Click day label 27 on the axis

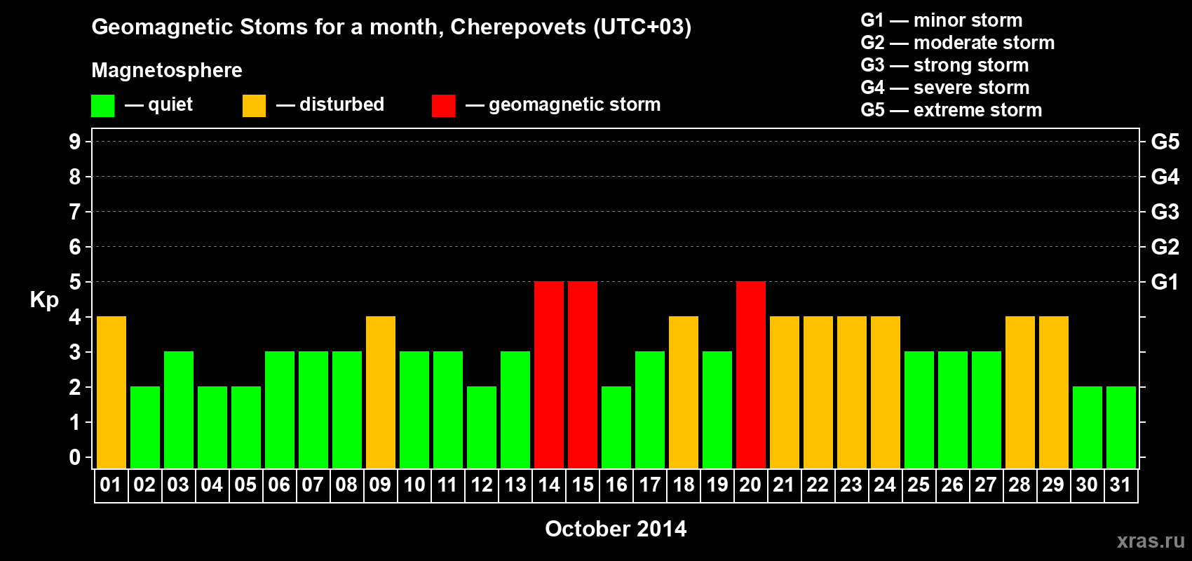[986, 485]
